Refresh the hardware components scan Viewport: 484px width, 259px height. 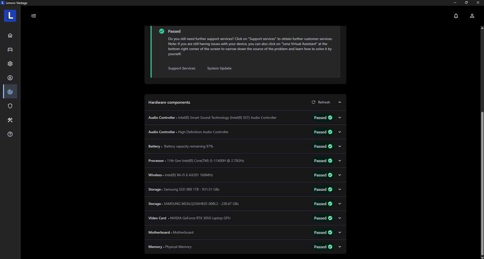click(321, 102)
